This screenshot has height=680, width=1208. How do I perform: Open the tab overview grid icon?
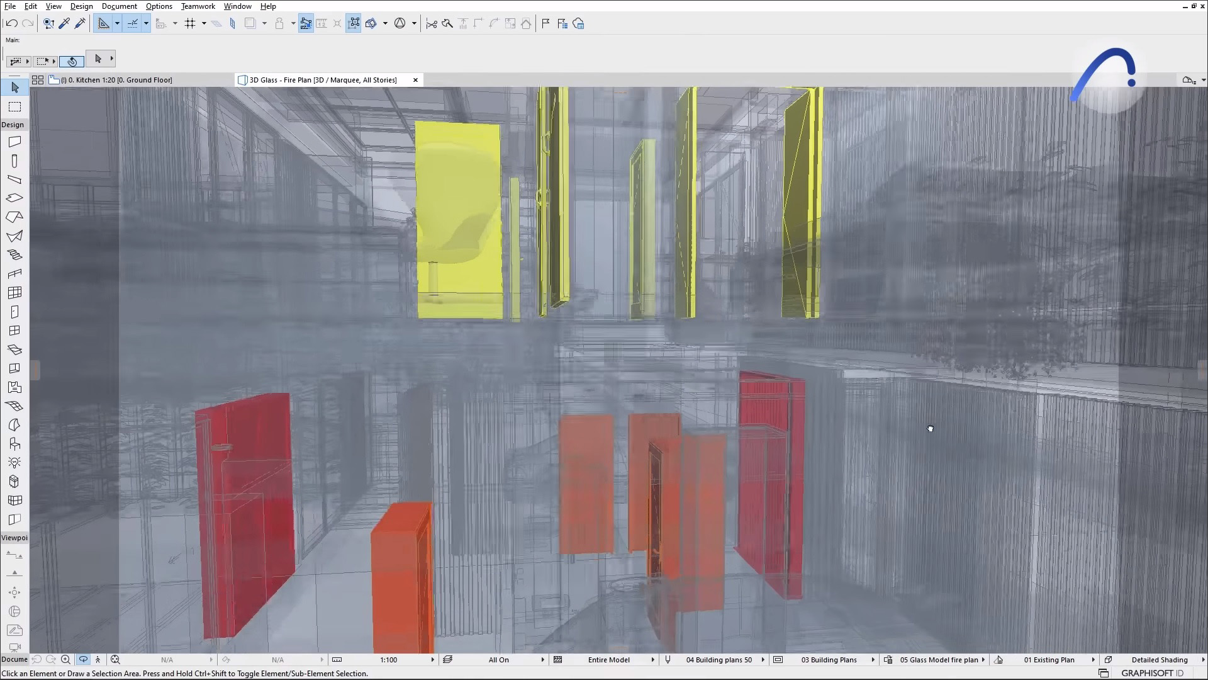(x=38, y=80)
